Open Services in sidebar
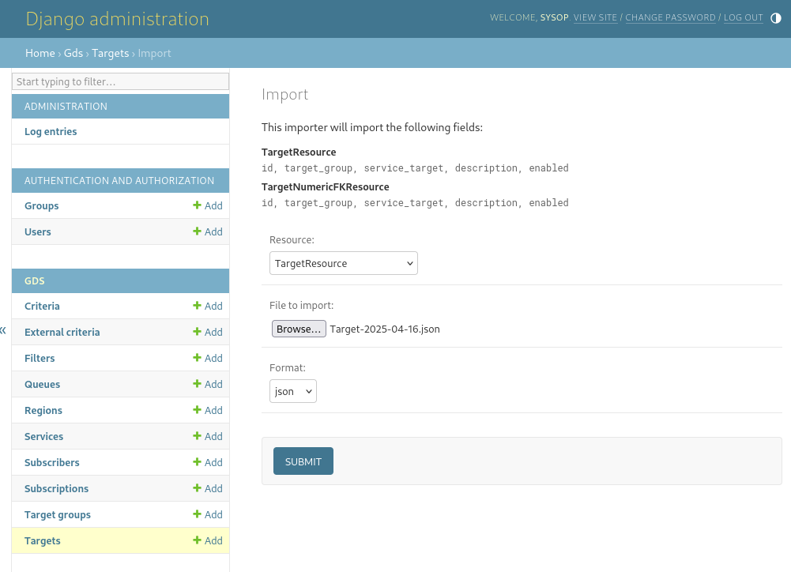 click(x=44, y=436)
